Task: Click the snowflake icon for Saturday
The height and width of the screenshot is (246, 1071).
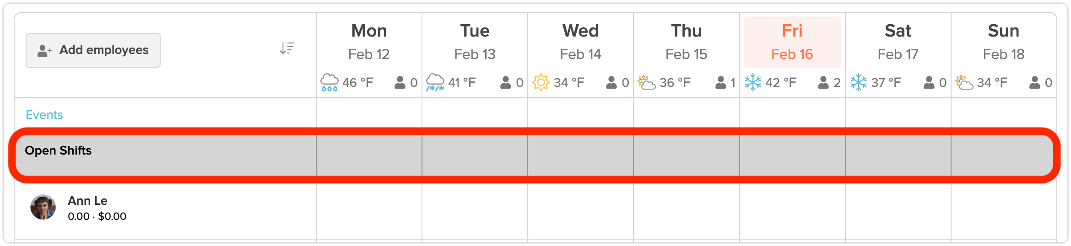Action: (x=858, y=83)
